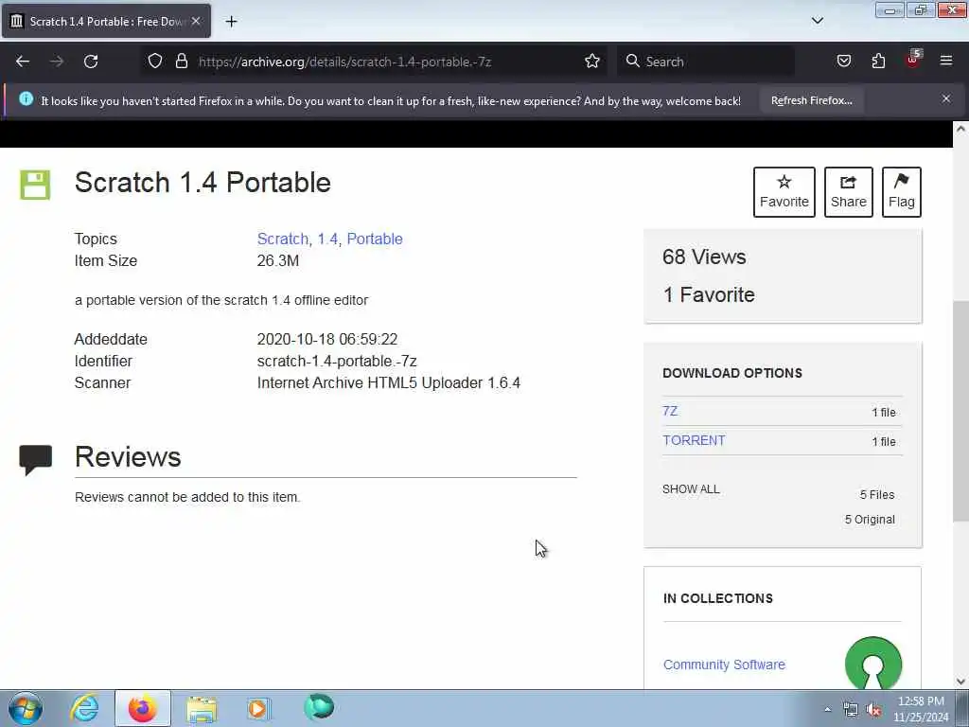Click the taskbar clock 12:58 PM

click(921, 701)
